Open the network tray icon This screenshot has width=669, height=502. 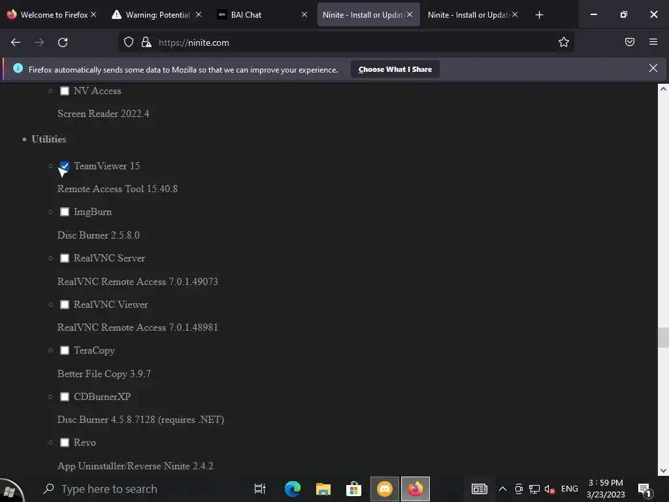pos(534,489)
